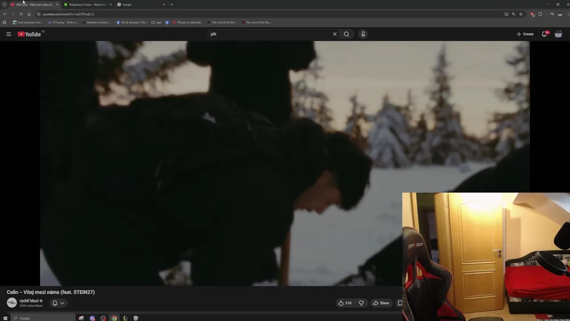Share the video
570x321 pixels.
[381, 303]
